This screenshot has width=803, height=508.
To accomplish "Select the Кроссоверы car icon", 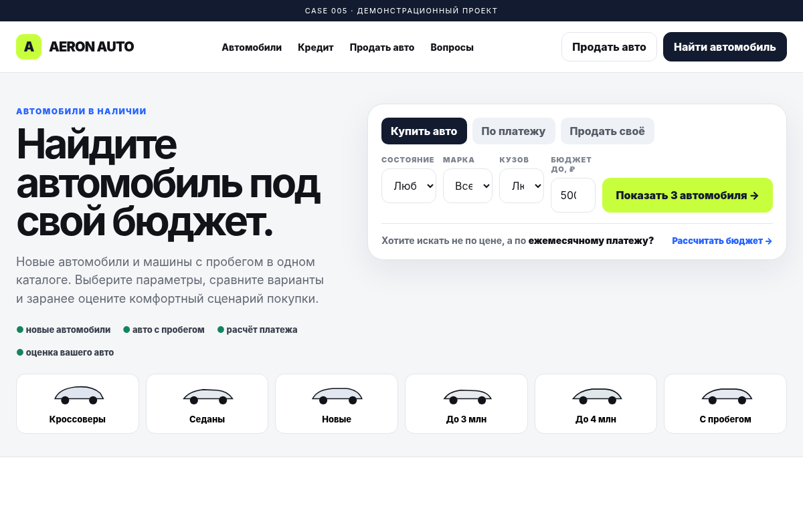I will click(x=79, y=396).
